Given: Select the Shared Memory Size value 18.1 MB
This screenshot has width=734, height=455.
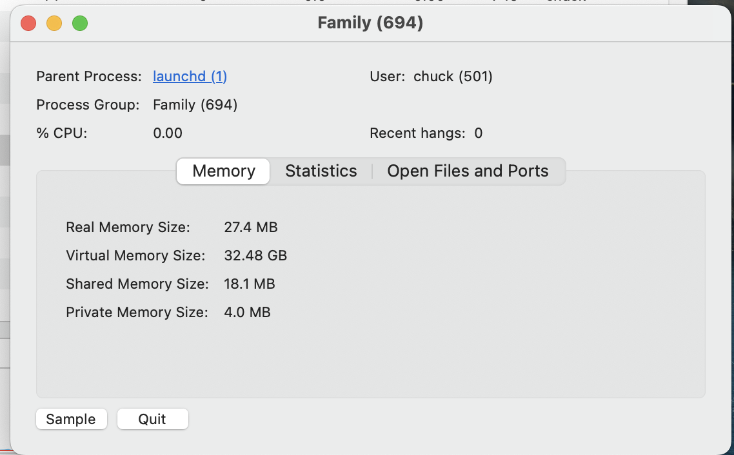Looking at the screenshot, I should 250,284.
